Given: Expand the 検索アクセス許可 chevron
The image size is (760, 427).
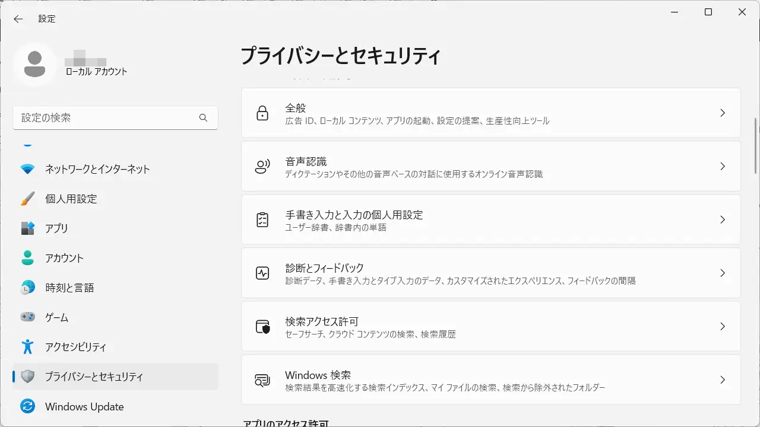Looking at the screenshot, I should tap(723, 326).
